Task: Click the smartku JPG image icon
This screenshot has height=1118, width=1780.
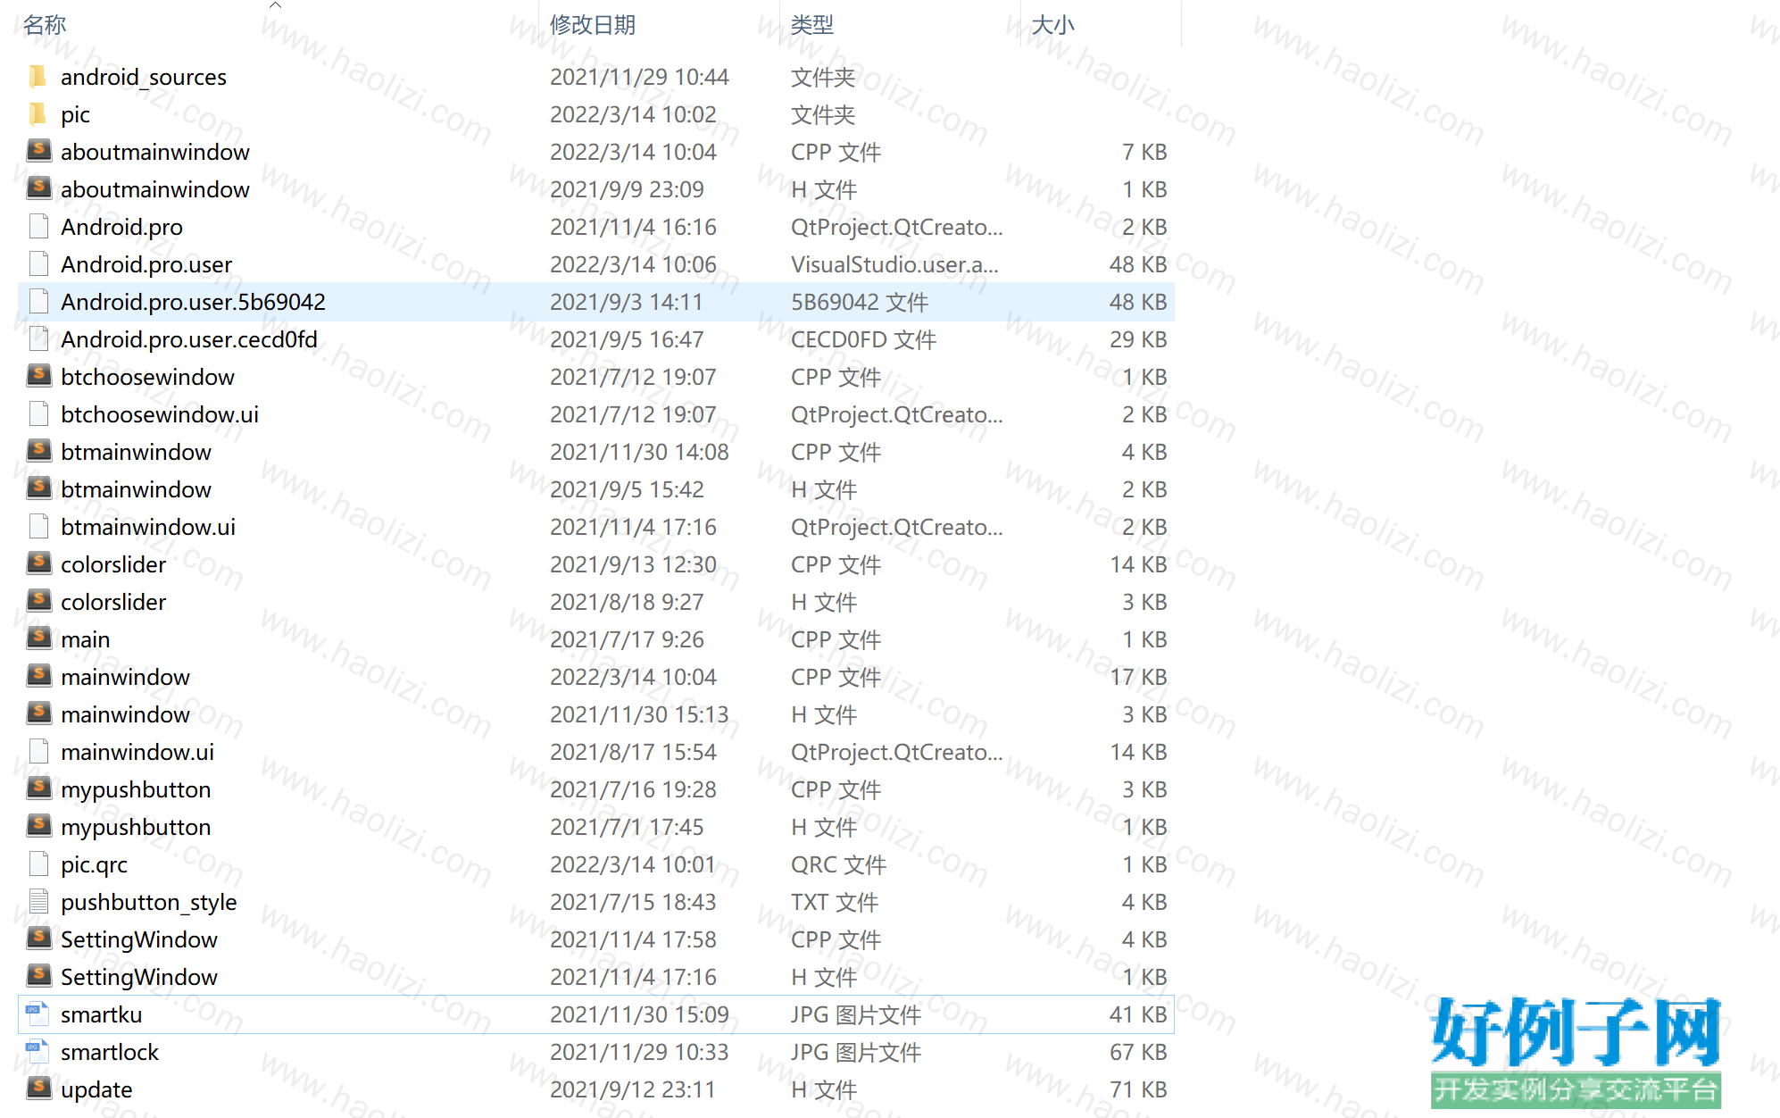Action: (37, 1014)
